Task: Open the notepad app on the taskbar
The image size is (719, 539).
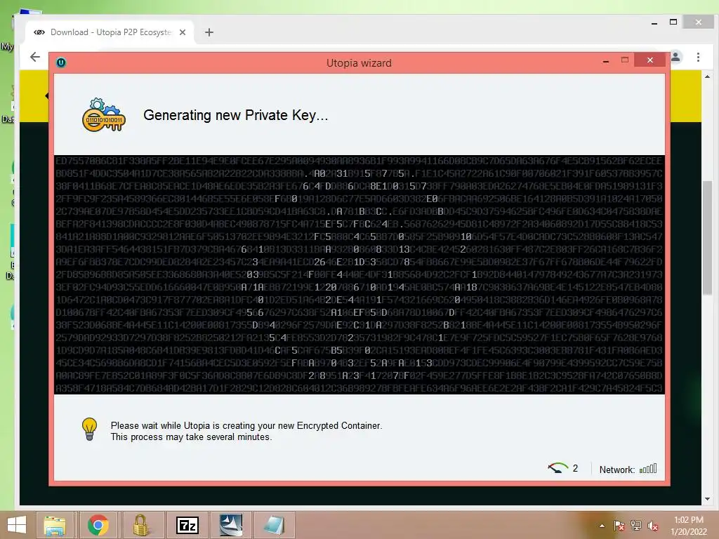Action: pos(274,525)
